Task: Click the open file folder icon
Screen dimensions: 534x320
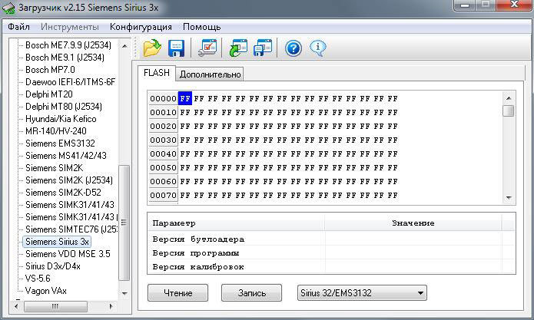Action: [x=152, y=48]
